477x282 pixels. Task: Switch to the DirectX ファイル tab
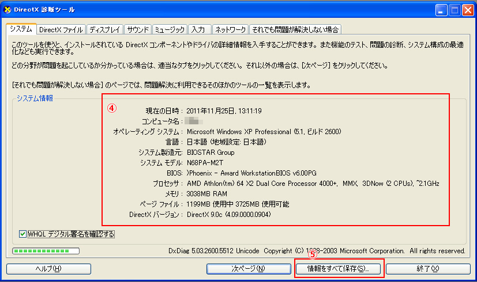tap(61, 30)
